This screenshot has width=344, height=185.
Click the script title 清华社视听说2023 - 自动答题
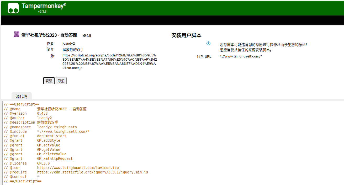pos(49,35)
